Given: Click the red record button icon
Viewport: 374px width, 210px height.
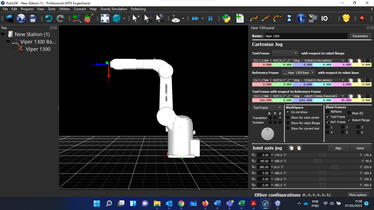Looking at the screenshot, I should pos(362,19).
